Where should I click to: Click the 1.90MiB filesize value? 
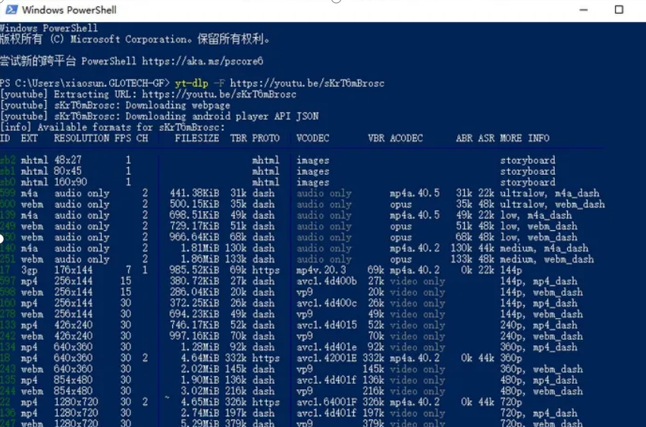(x=200, y=380)
